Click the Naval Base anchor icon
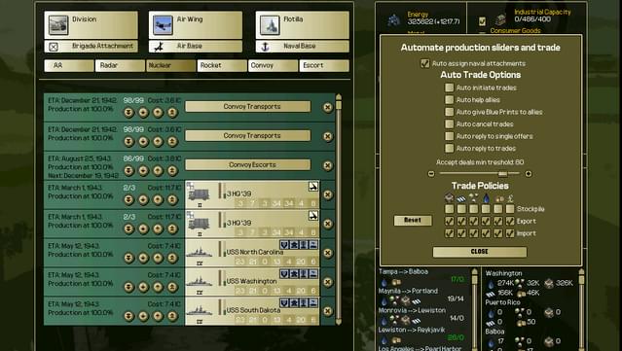622x351 pixels. click(266, 47)
